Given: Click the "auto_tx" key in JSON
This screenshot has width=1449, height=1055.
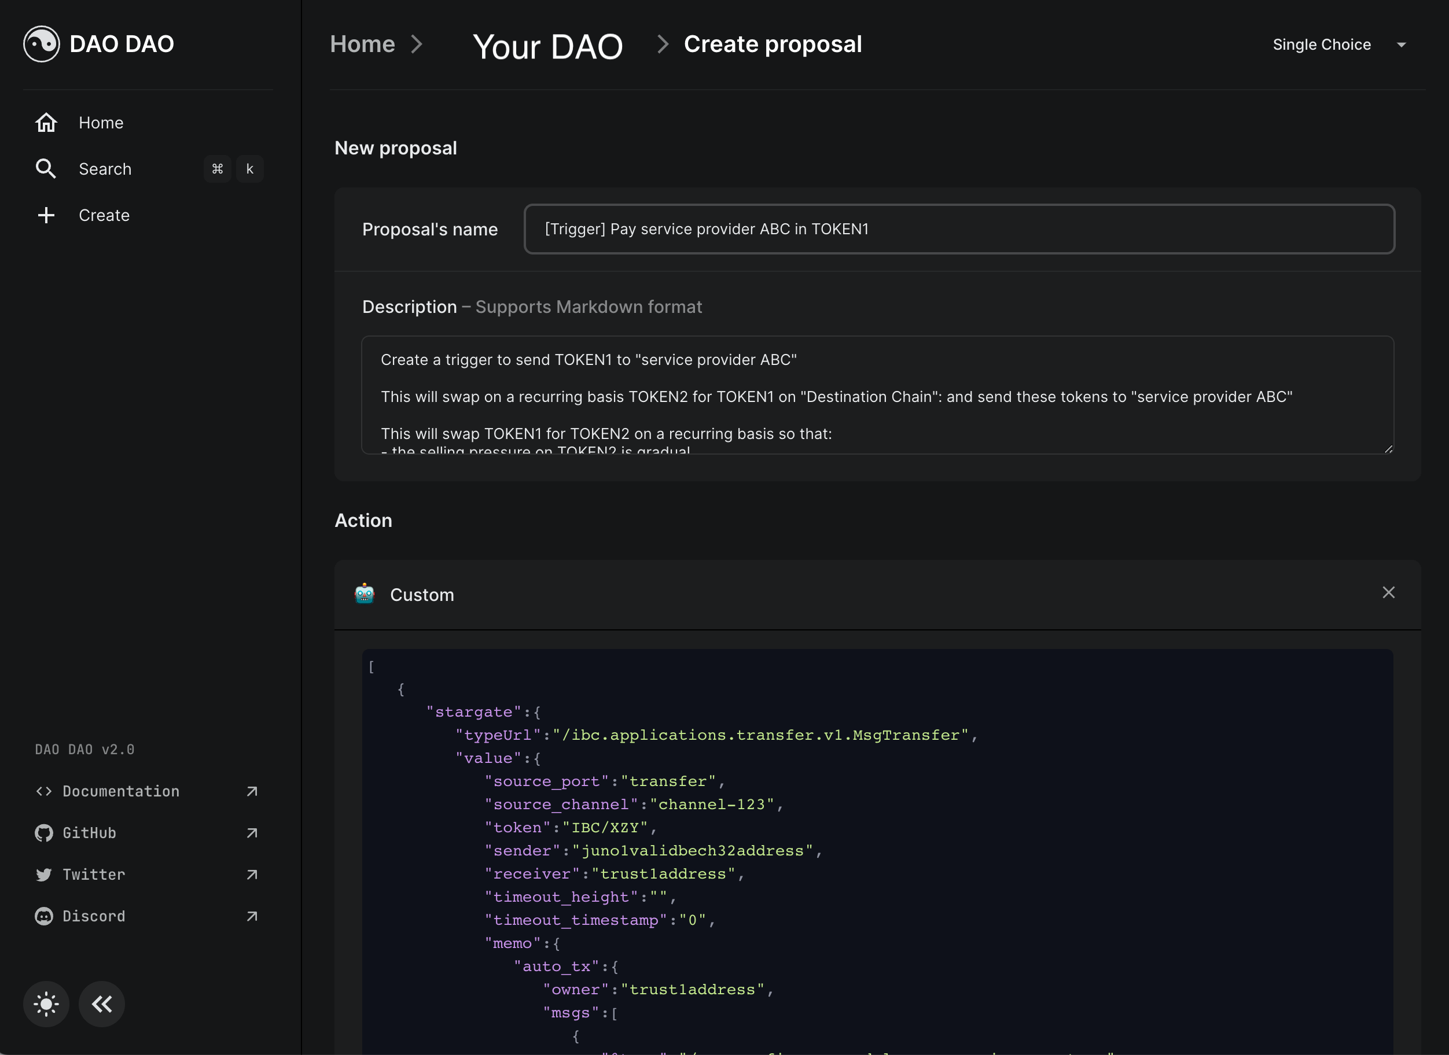Looking at the screenshot, I should (x=556, y=967).
